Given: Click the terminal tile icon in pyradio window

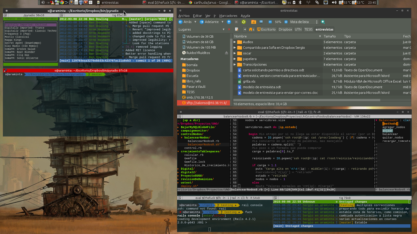Looking at the screenshot, I should click(x=5, y=15).
